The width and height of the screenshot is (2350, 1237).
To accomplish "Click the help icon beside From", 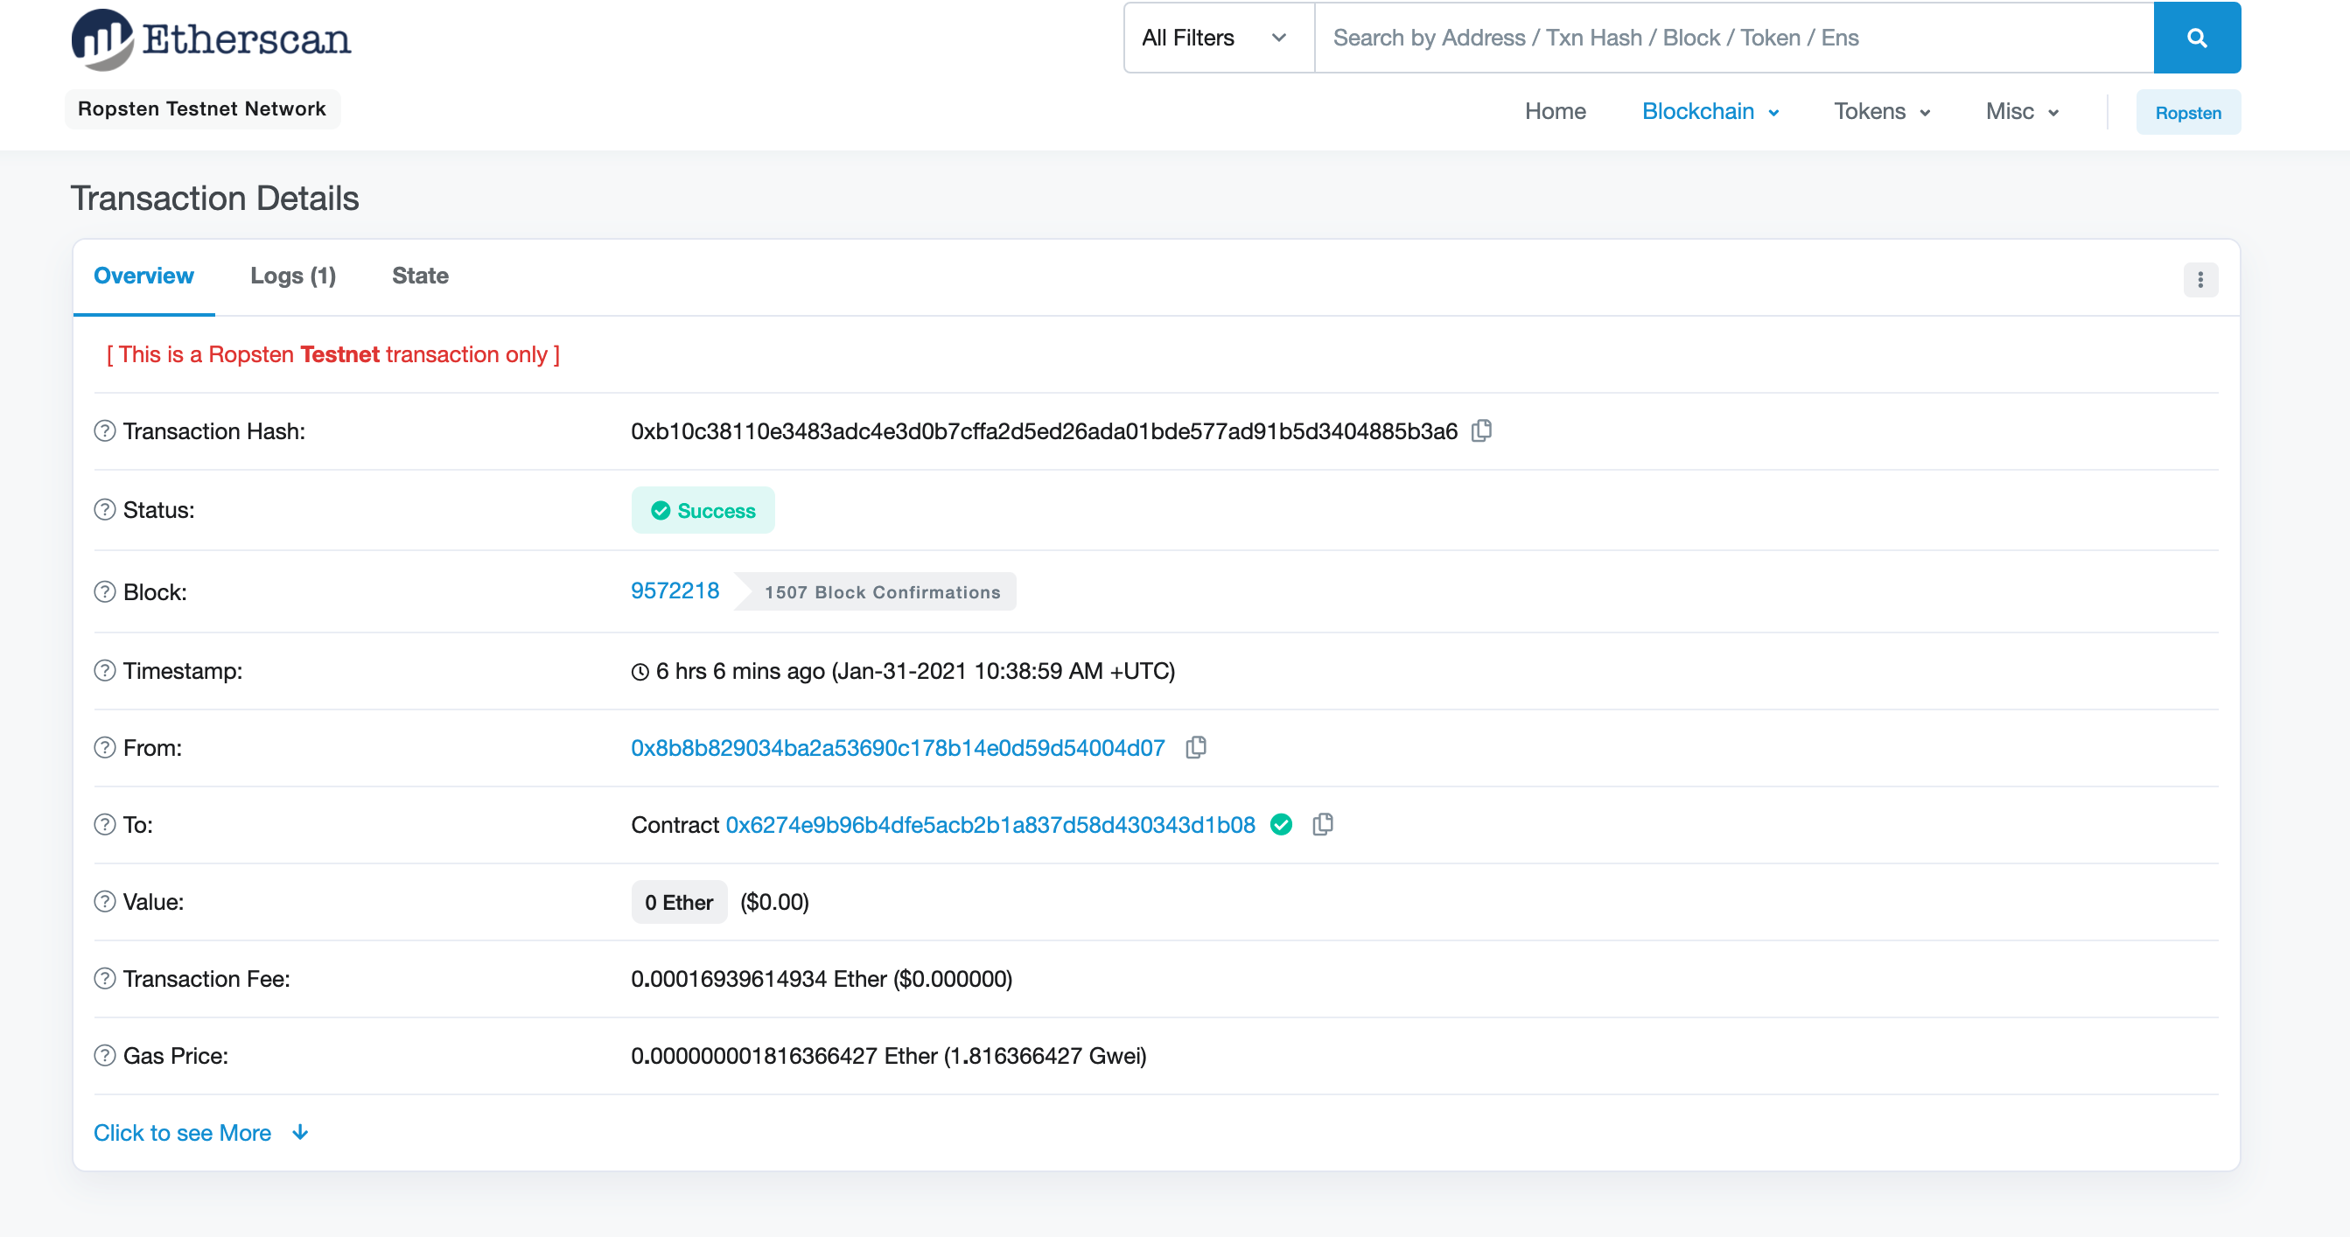I will pos(105,748).
